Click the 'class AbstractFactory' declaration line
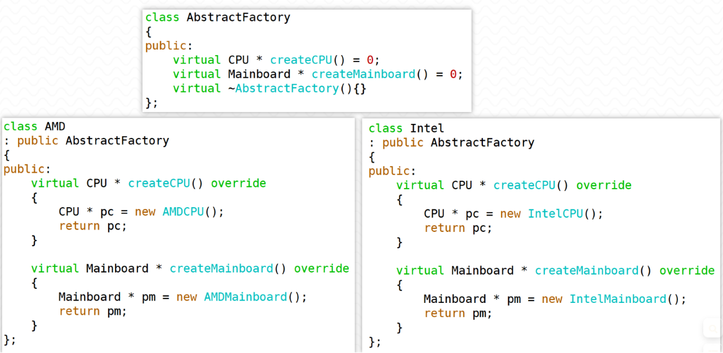The width and height of the screenshot is (723, 353). 218,17
